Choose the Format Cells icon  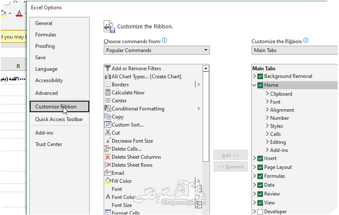click(107, 212)
